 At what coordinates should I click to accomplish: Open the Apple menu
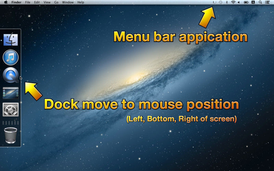5,2
